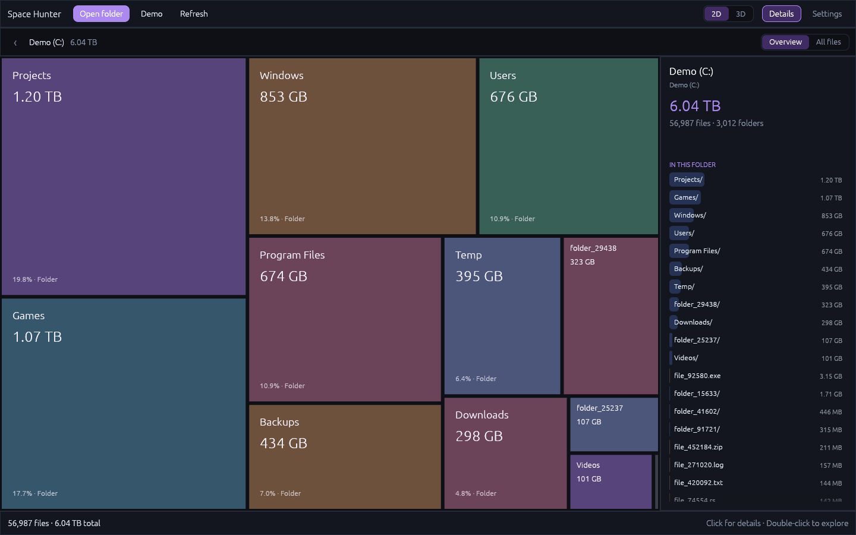856x535 pixels.
Task: Select folder_25237 block in the treemap
Action: [614, 424]
